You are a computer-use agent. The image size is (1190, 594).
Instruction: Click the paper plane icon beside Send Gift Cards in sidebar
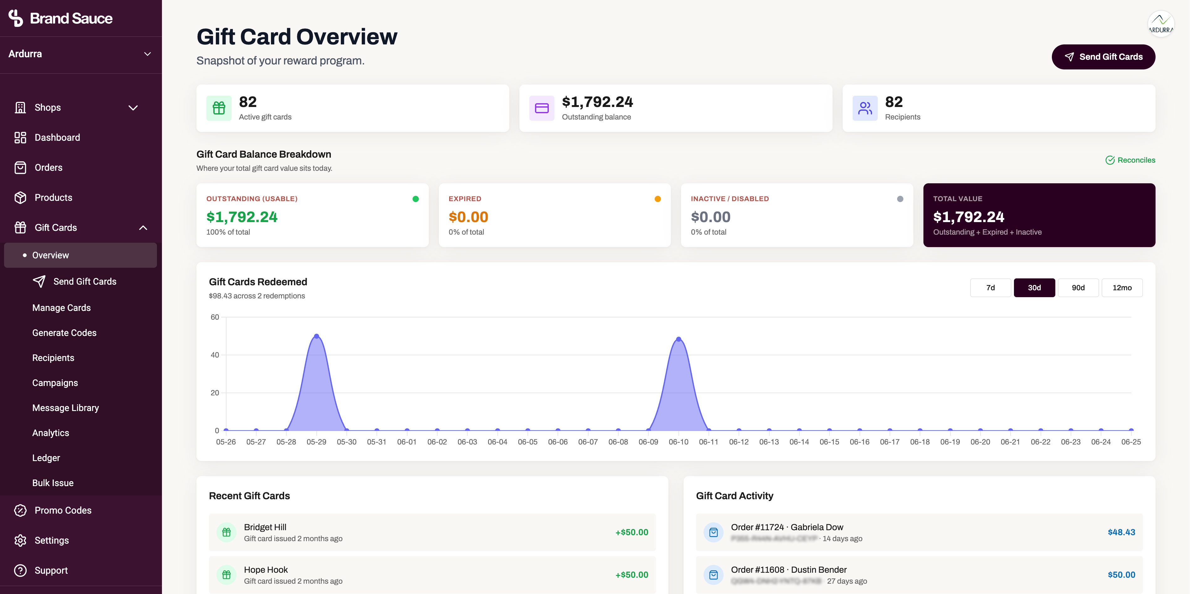[39, 281]
